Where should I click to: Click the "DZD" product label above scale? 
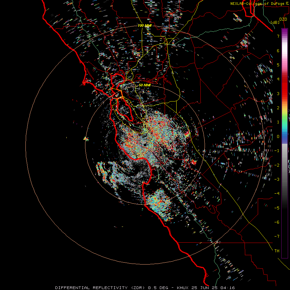[283, 19]
